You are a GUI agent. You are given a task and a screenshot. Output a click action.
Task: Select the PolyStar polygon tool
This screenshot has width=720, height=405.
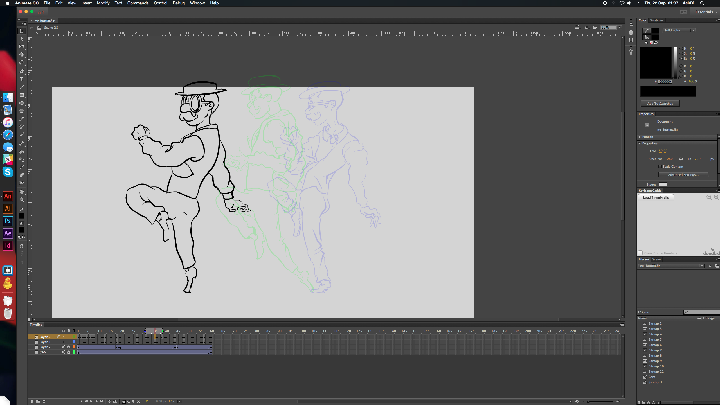point(22,111)
